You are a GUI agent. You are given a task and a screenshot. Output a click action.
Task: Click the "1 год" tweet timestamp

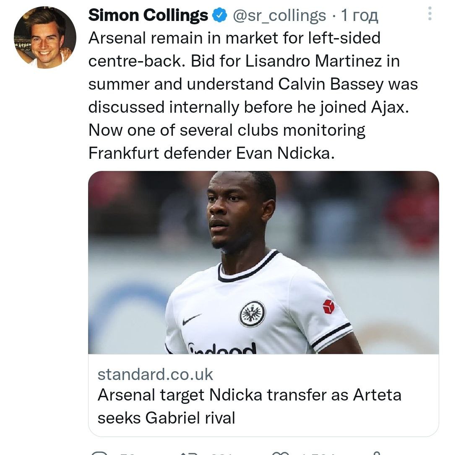pyautogui.click(x=359, y=16)
